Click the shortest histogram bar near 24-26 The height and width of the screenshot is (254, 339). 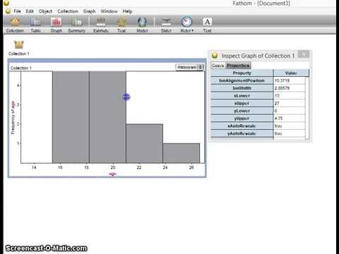[181, 153]
